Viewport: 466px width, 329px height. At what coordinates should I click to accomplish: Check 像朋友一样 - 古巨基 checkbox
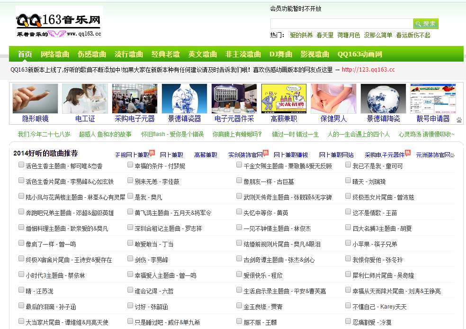[x=239, y=180]
